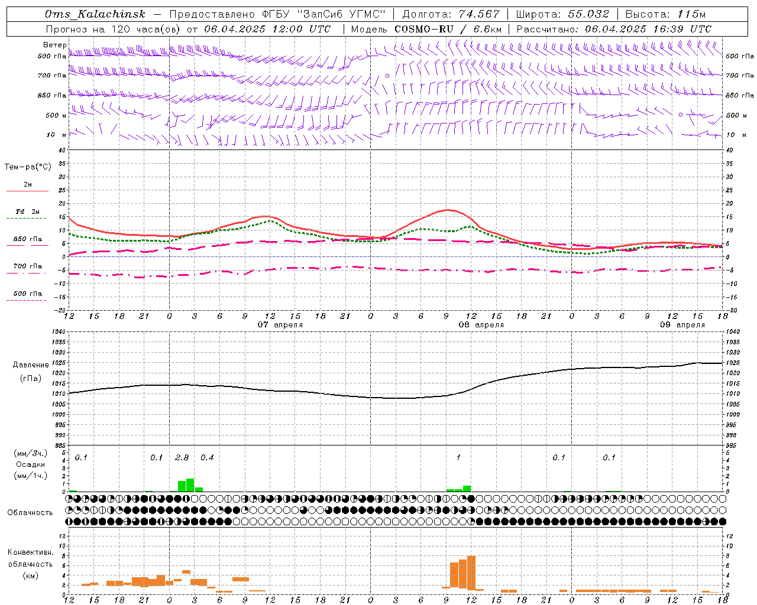Click the Oms_Kalachinsk station title

[95, 14]
